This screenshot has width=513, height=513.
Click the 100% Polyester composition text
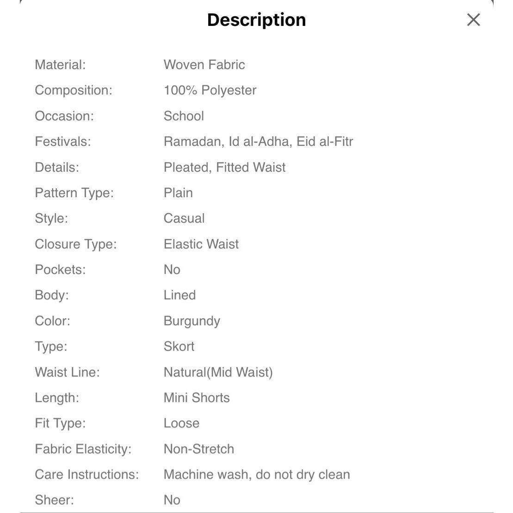tap(210, 90)
